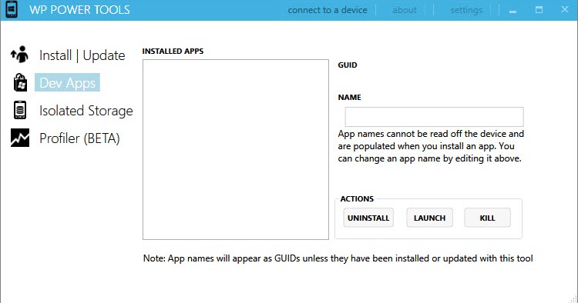Open the Install | Update section
This screenshot has height=303, width=578.
tap(82, 55)
